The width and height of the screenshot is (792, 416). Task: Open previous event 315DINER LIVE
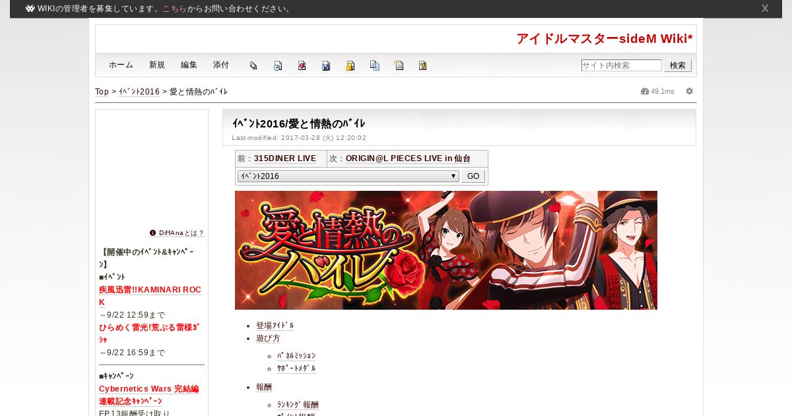tap(285, 158)
